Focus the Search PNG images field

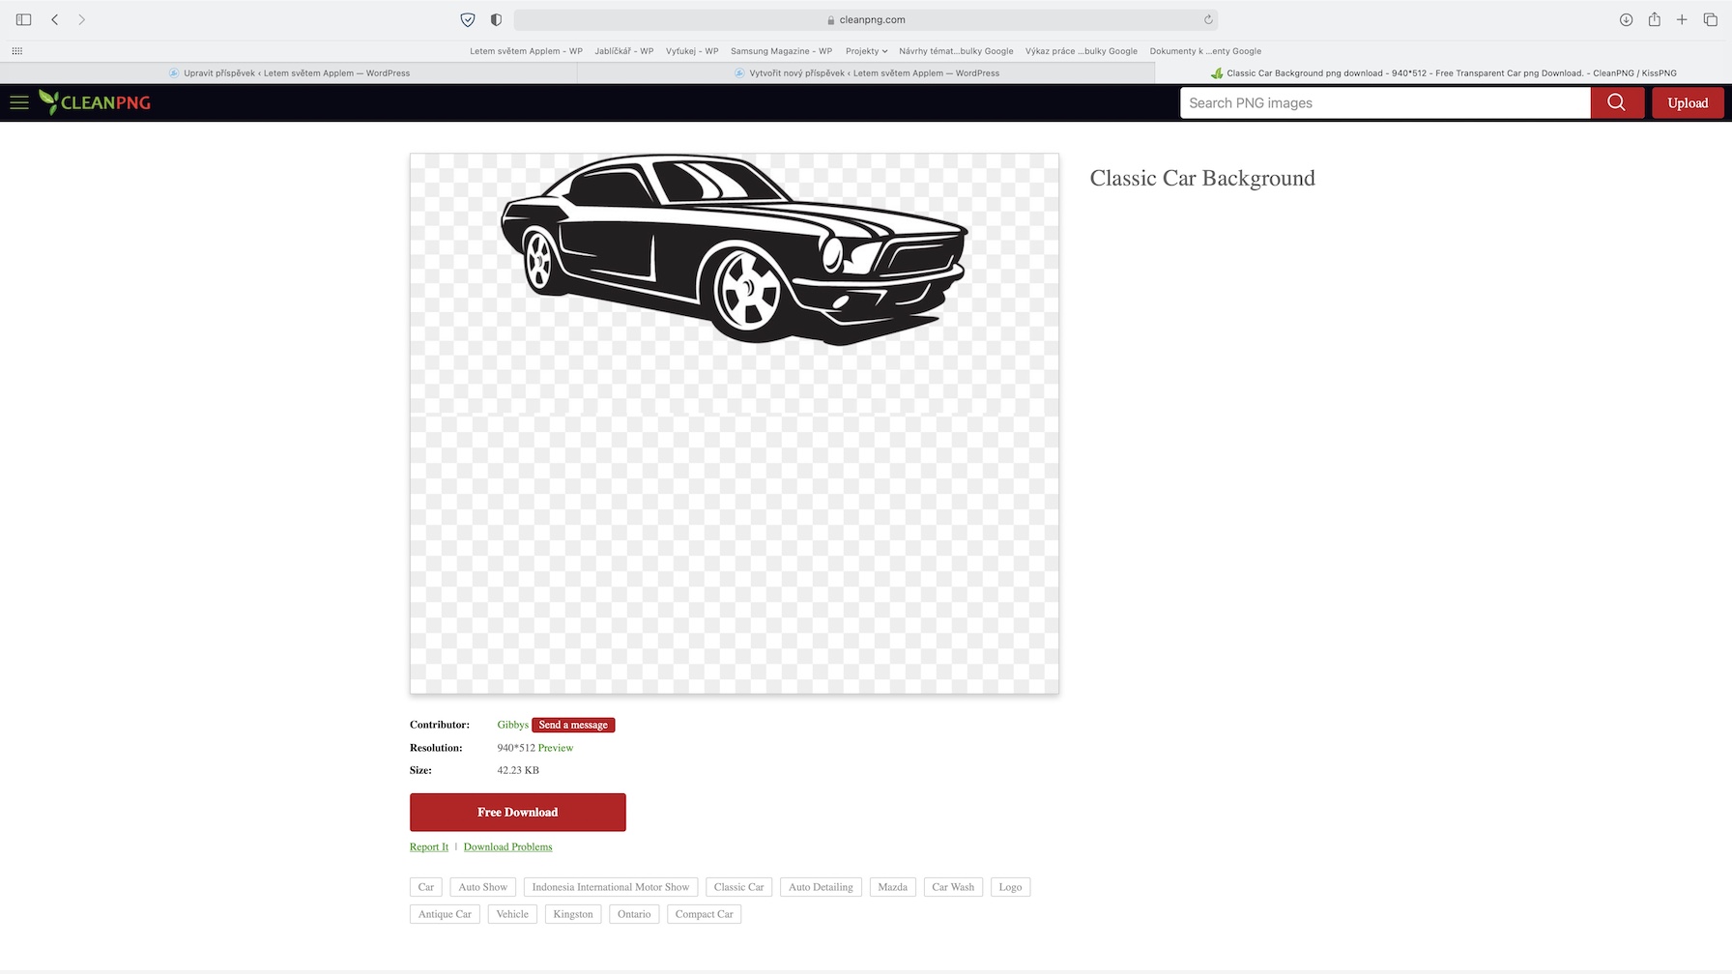point(1385,102)
